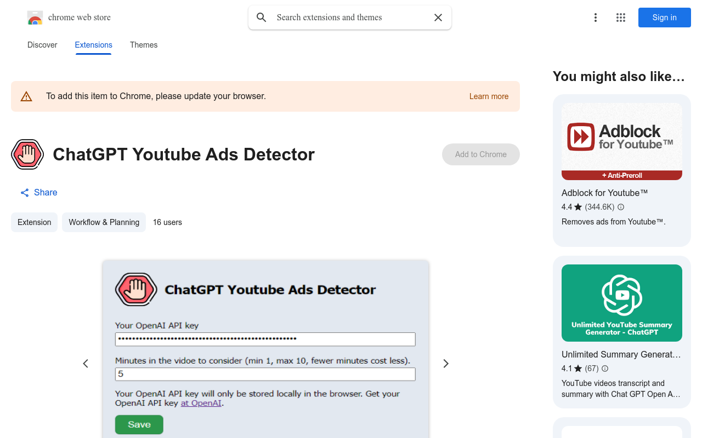Select the Extensions tab
Screen dimensions: 702x438
pos(94,45)
